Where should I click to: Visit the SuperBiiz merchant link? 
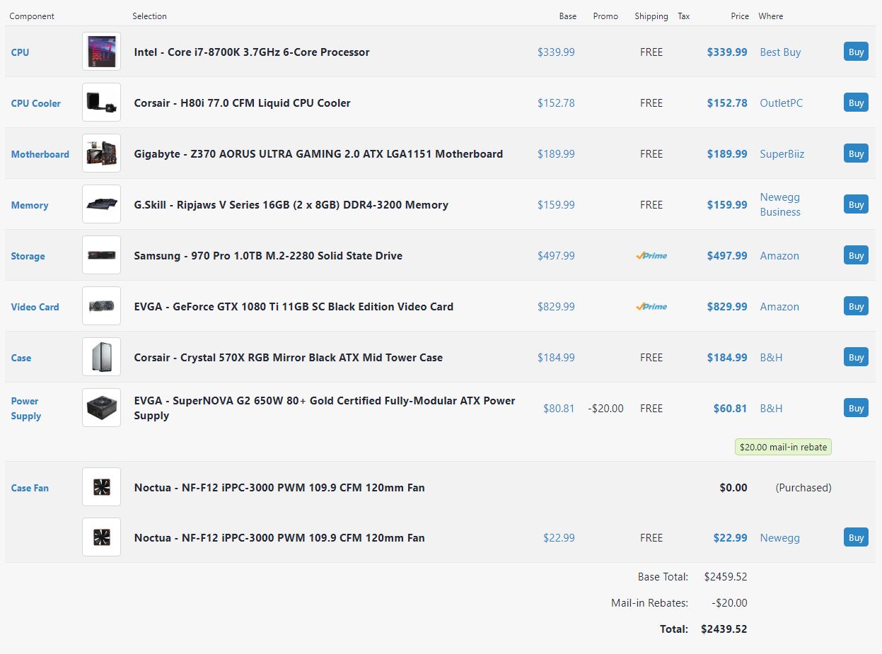click(782, 153)
